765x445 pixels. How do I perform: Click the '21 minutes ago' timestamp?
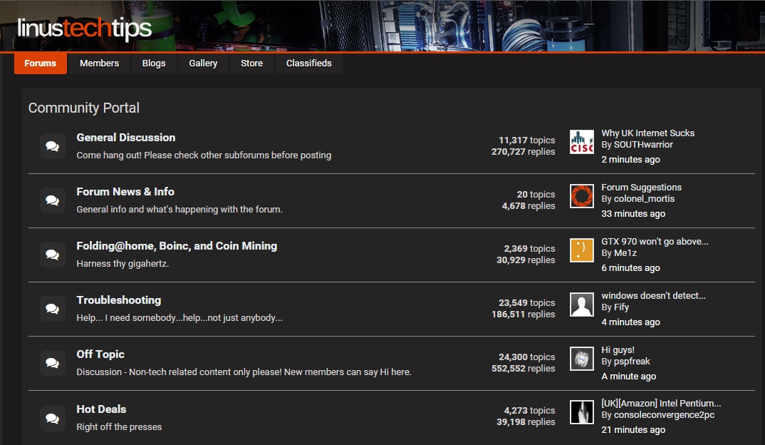click(633, 430)
